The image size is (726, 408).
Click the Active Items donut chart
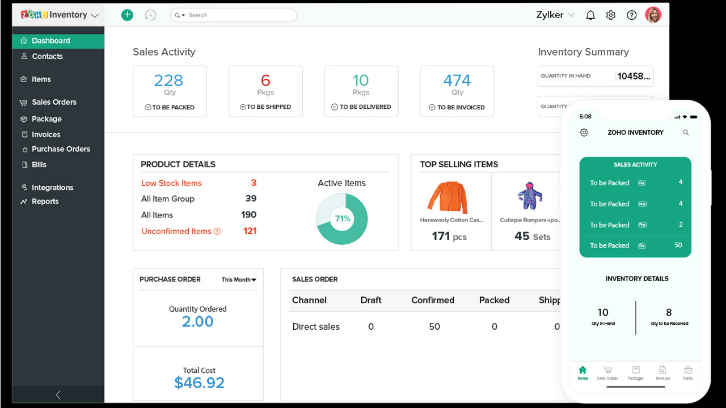[341, 219]
